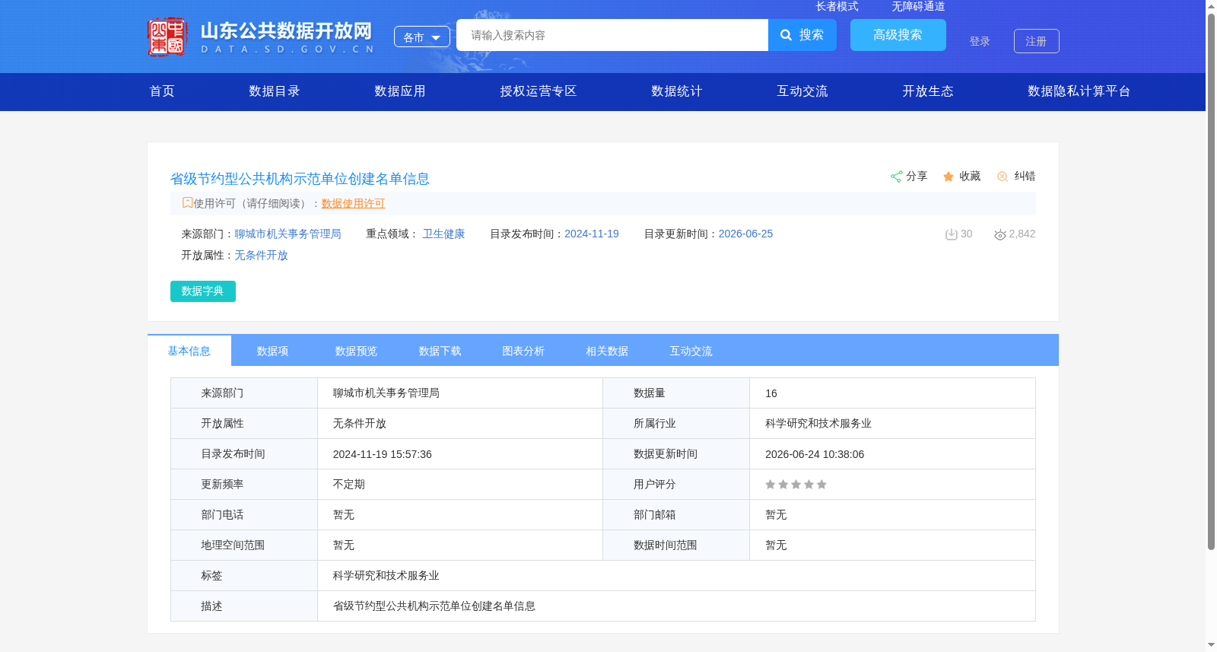This screenshot has height=652, width=1217.
Task: Open 互动交流 in the top navigation bar
Action: pos(802,91)
